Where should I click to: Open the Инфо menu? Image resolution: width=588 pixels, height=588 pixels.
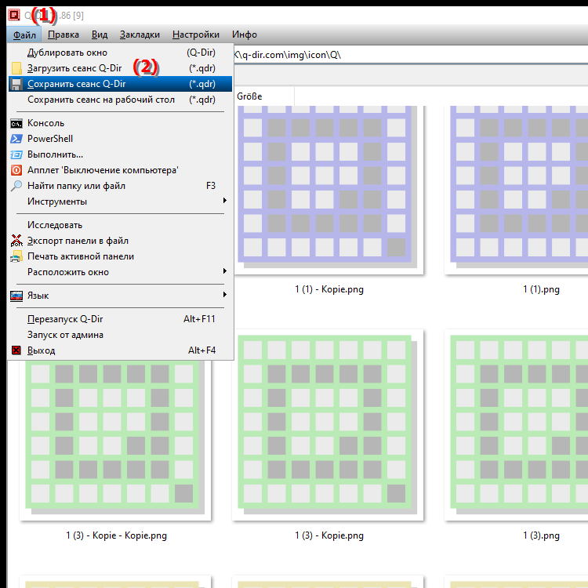point(245,34)
